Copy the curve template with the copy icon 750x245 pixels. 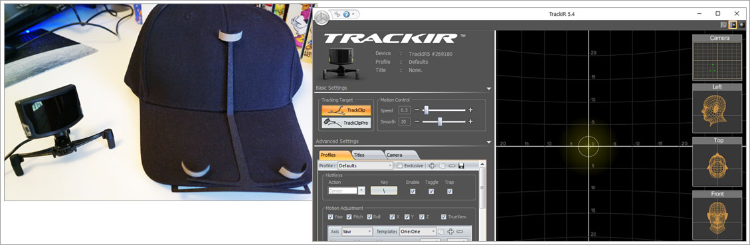442,232
